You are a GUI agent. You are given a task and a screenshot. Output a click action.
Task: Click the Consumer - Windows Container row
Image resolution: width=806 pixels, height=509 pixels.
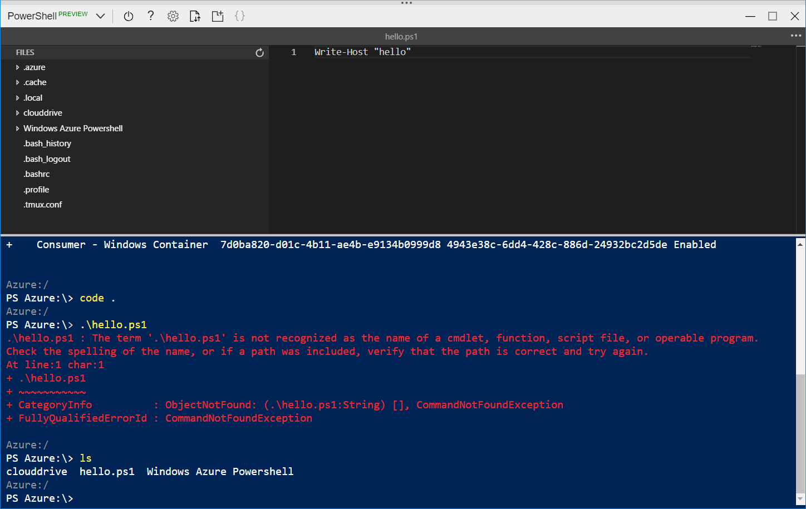[361, 245]
